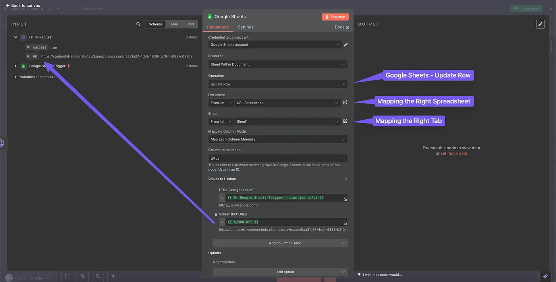The image size is (556, 282).
Task: Select the Table input view
Action: tap(173, 24)
